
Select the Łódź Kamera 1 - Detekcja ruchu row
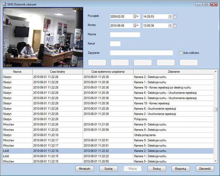108,156
